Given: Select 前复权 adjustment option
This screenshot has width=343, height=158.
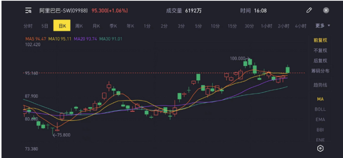Looking at the screenshot, I should point(320,40).
